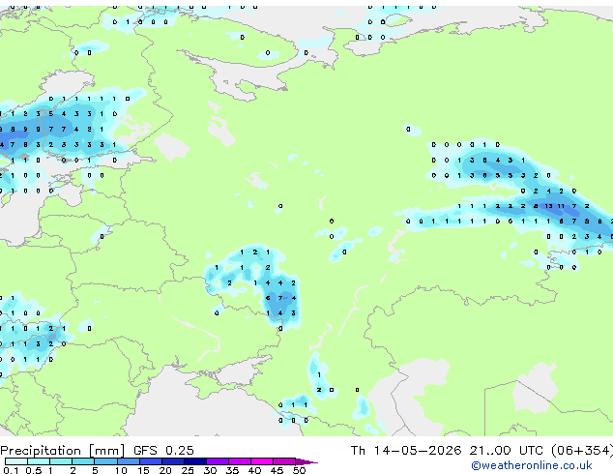This screenshot has height=474, width=613.
Task: Click the '14-05-2026' date text
Action: 418,451
